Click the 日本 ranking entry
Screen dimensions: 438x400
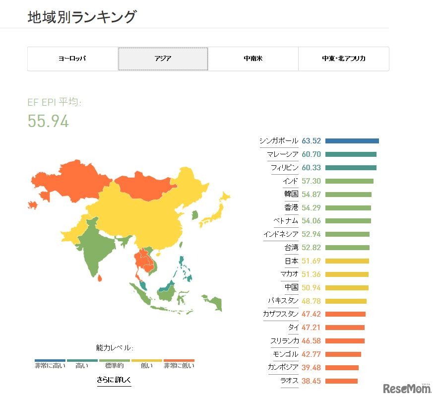click(x=292, y=261)
